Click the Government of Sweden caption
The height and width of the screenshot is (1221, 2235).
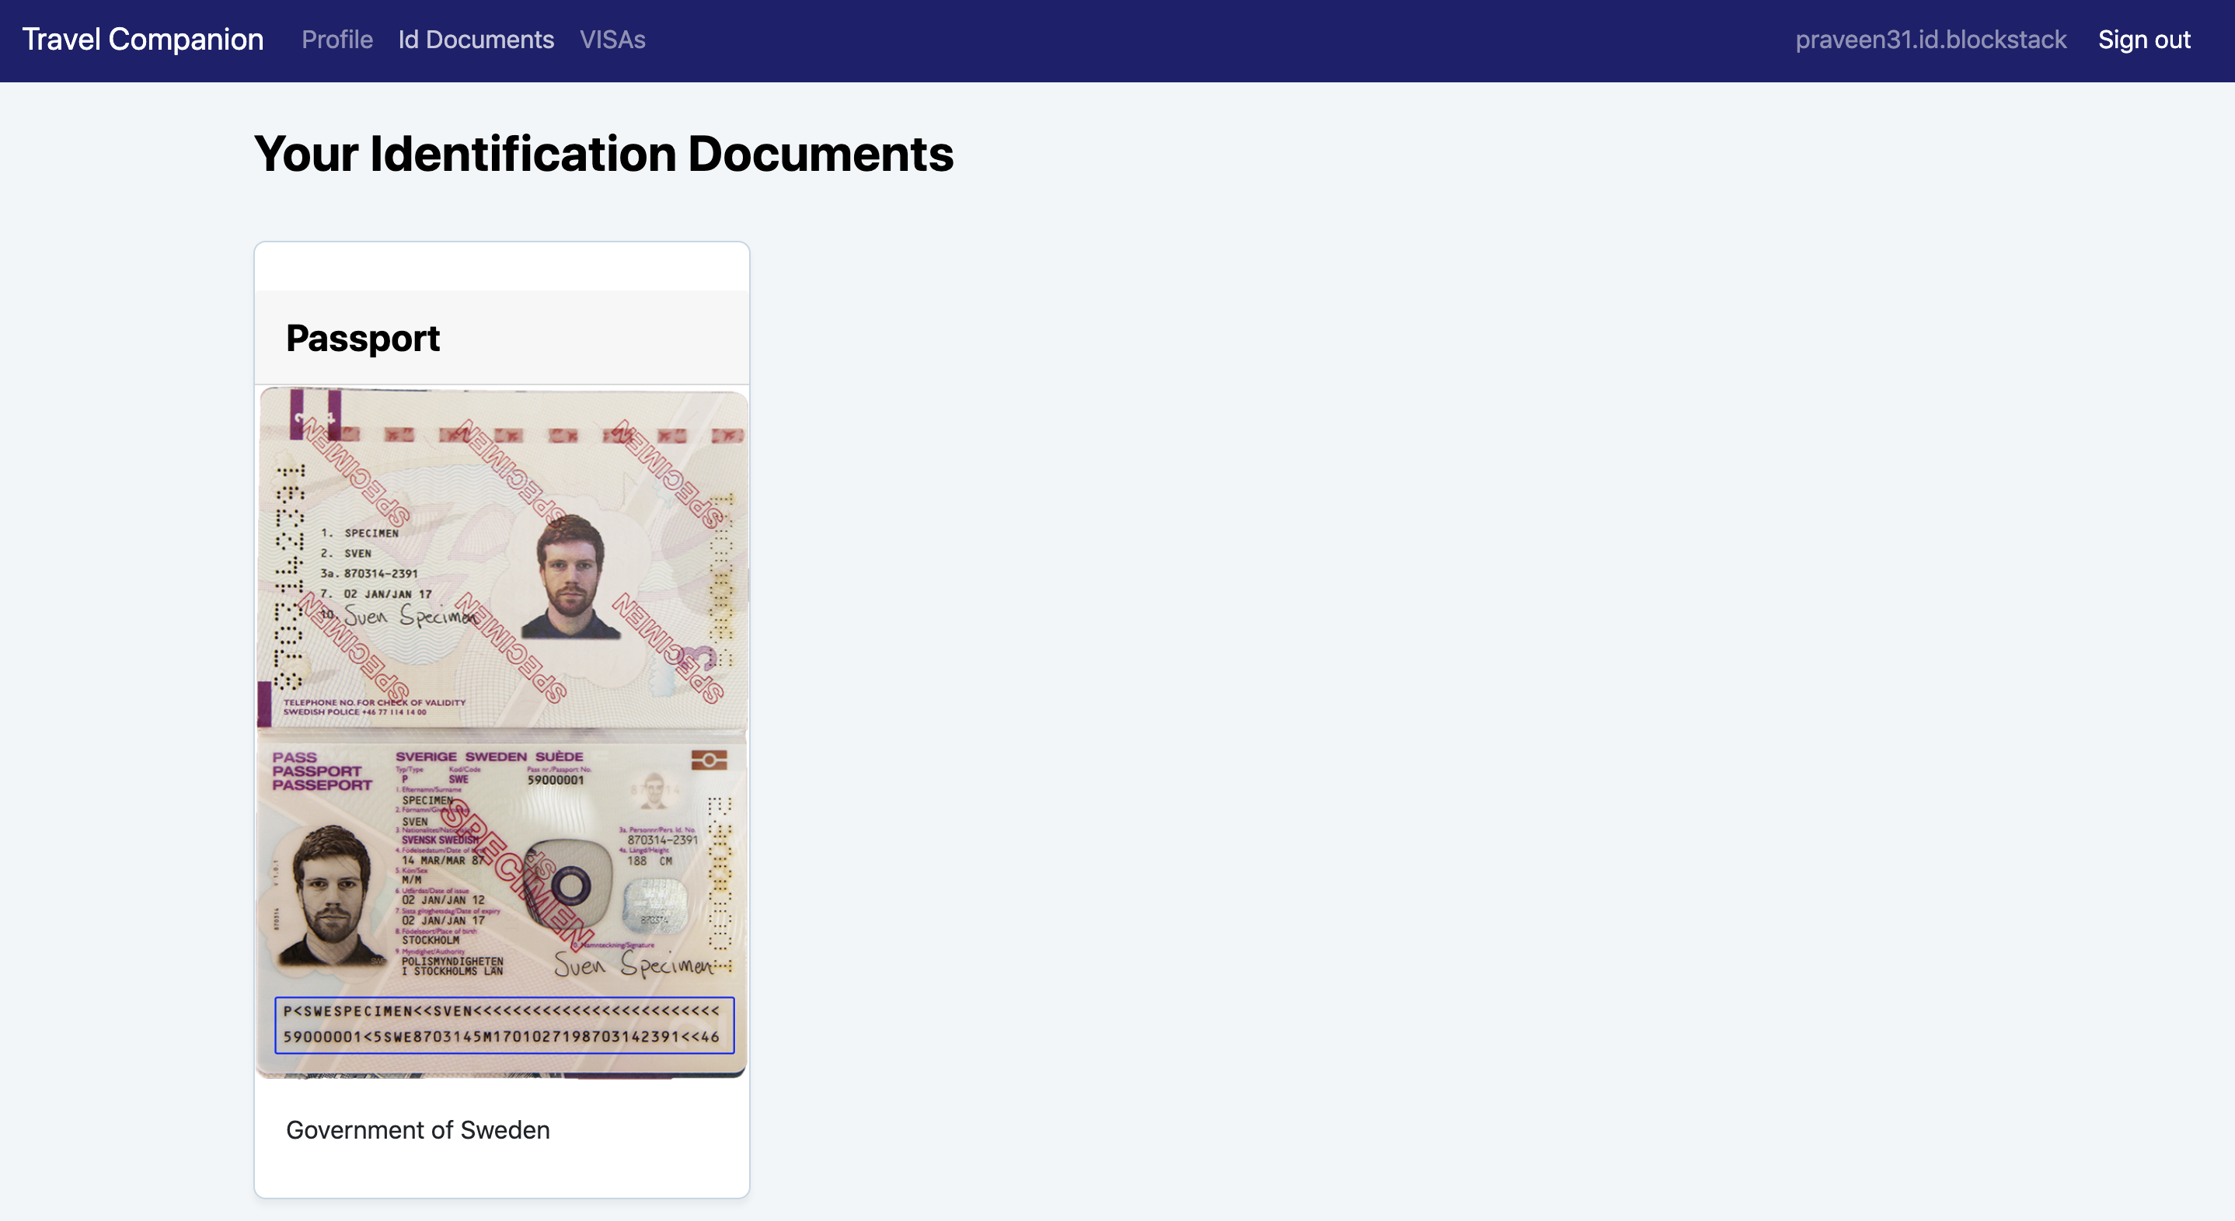click(x=417, y=1130)
